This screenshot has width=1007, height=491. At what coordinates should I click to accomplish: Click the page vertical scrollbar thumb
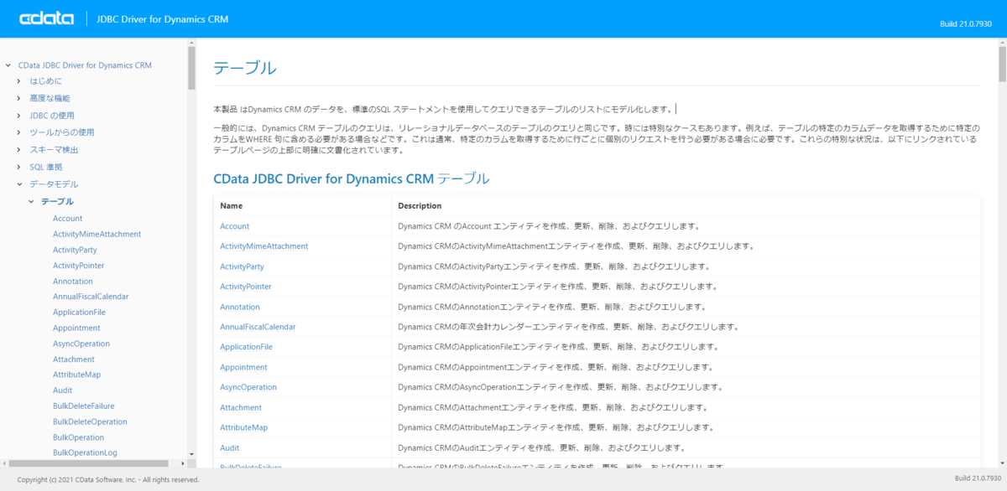pos(1002,64)
